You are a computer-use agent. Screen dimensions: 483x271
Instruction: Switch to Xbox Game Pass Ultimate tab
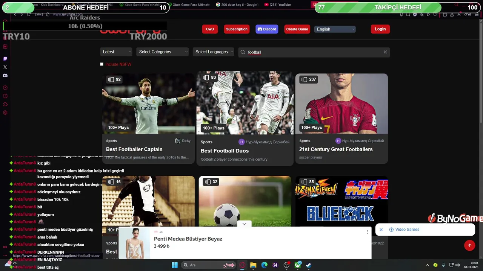point(188,5)
